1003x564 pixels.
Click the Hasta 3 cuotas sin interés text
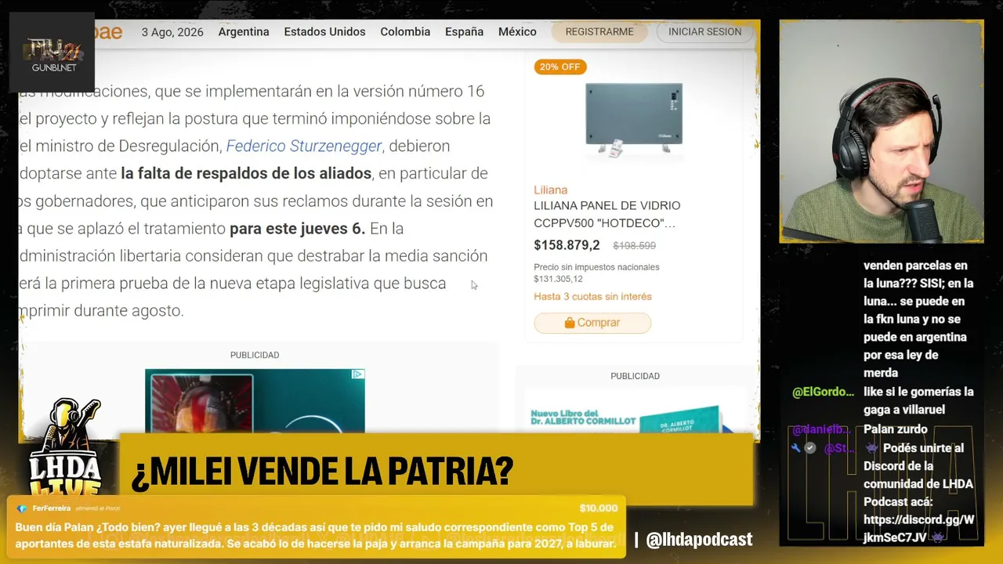(592, 296)
